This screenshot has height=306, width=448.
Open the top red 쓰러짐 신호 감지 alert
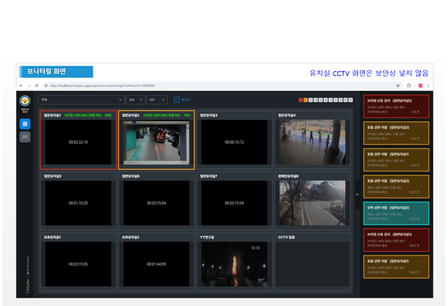click(x=396, y=106)
